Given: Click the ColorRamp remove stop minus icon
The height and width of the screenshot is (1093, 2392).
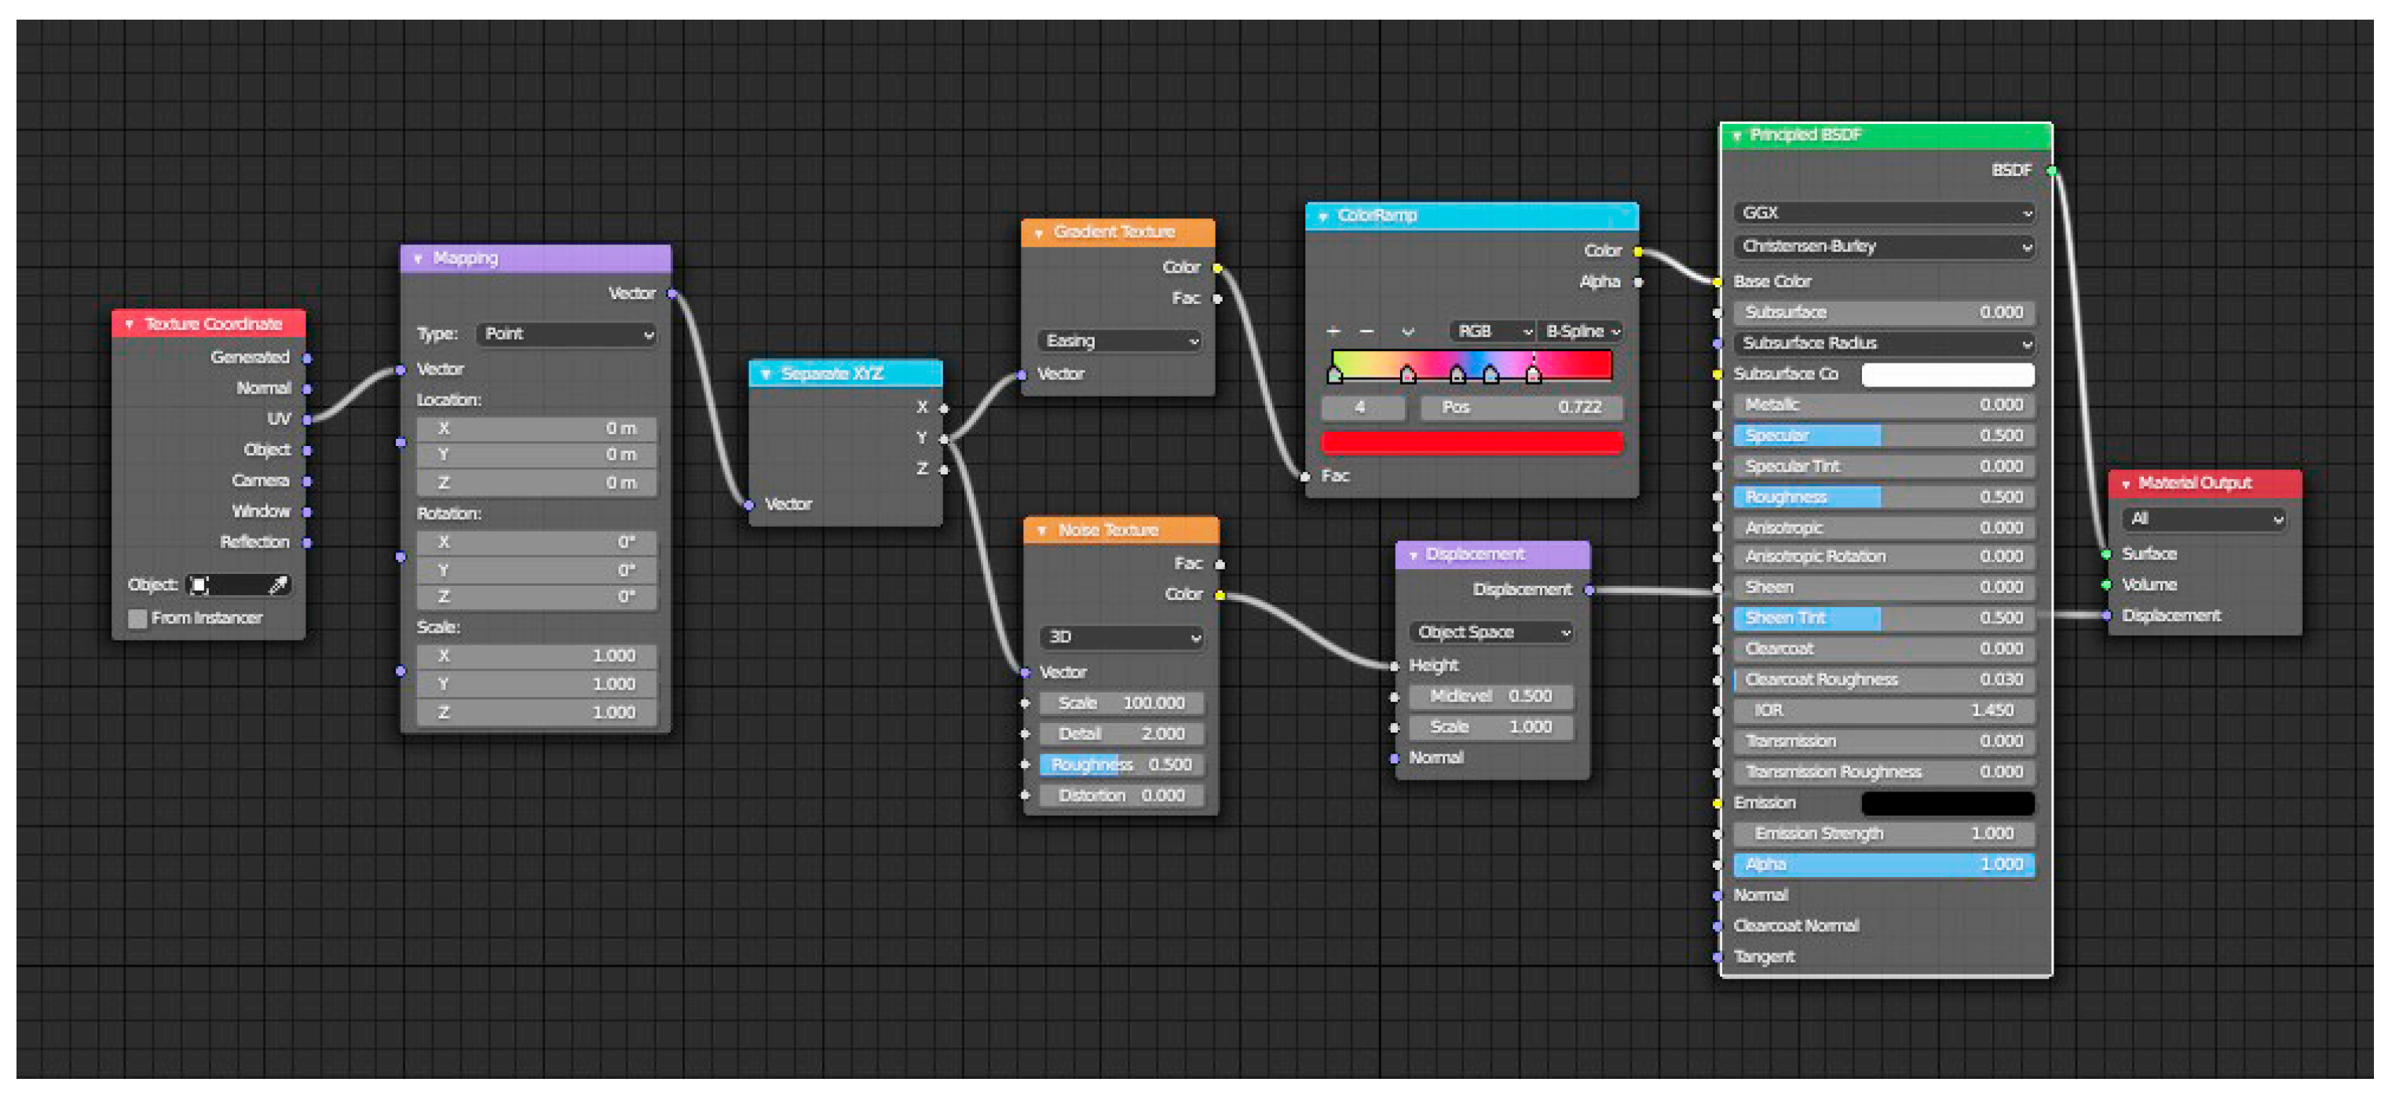Looking at the screenshot, I should (1366, 331).
